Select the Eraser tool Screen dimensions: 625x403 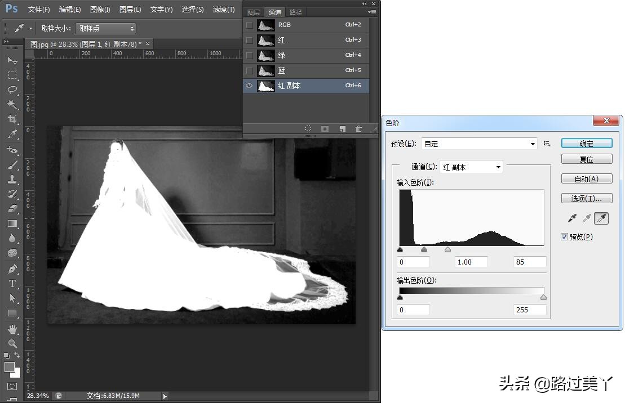click(x=12, y=209)
